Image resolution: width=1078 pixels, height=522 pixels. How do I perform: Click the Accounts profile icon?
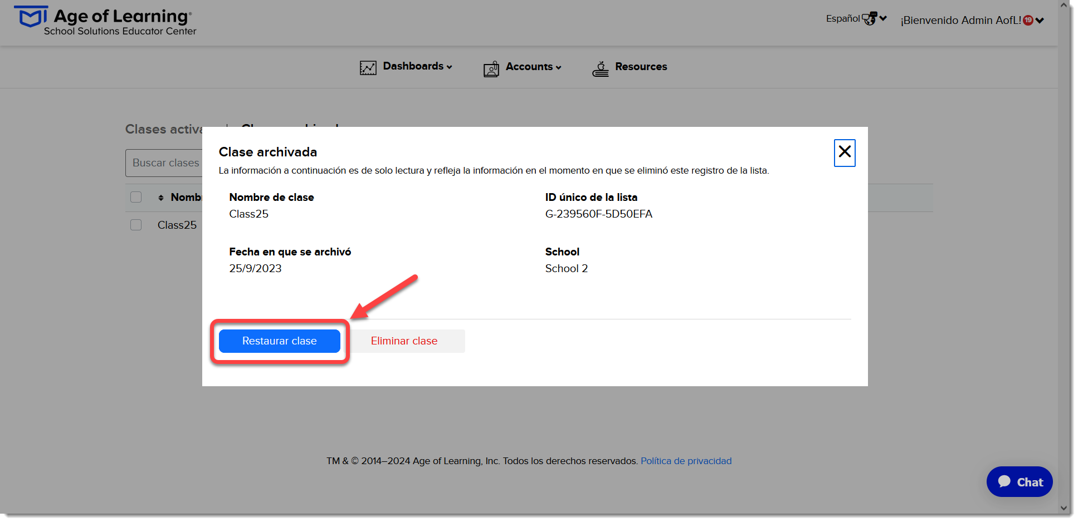pyautogui.click(x=491, y=68)
